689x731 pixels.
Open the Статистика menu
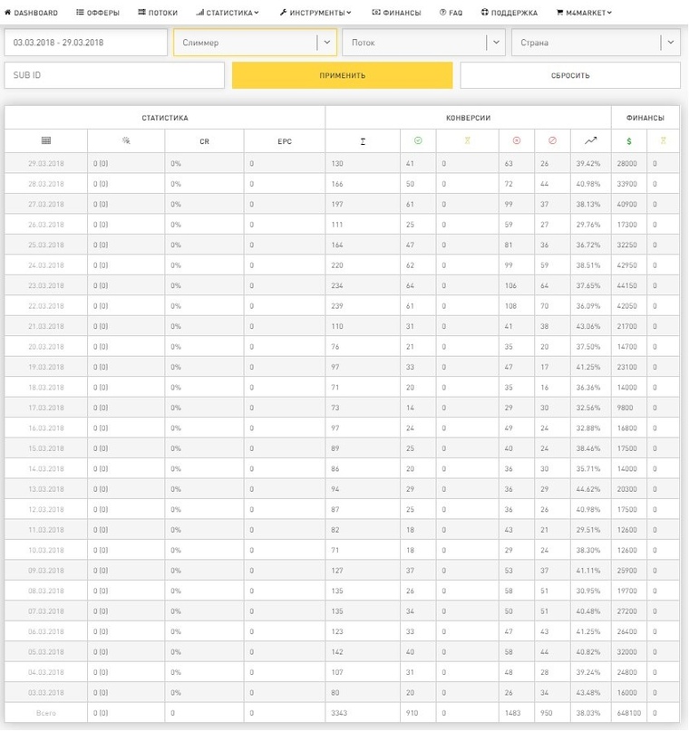coord(227,13)
